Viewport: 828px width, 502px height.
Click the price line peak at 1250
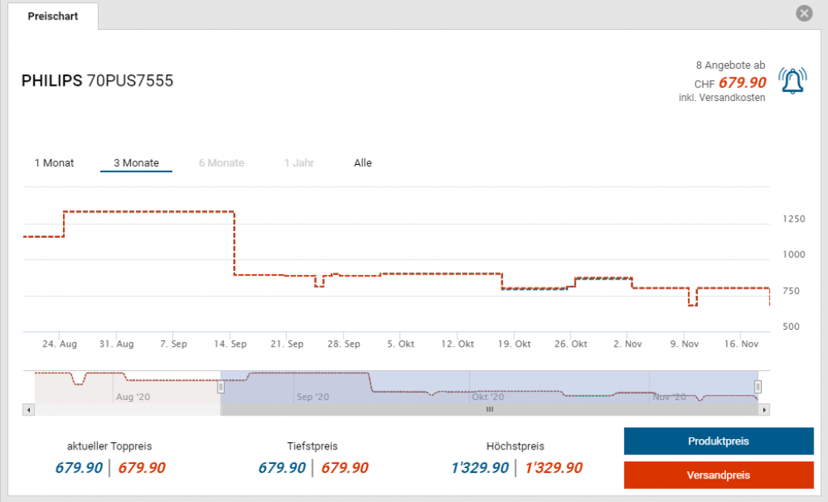[x=149, y=212]
